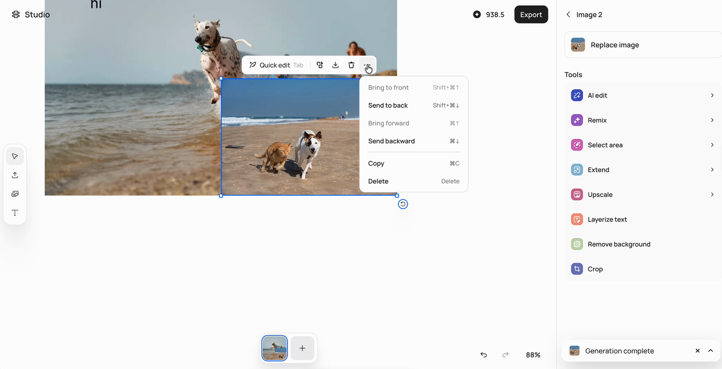The image size is (722, 369).
Task: Go back from Image 2 panel
Action: 568,14
